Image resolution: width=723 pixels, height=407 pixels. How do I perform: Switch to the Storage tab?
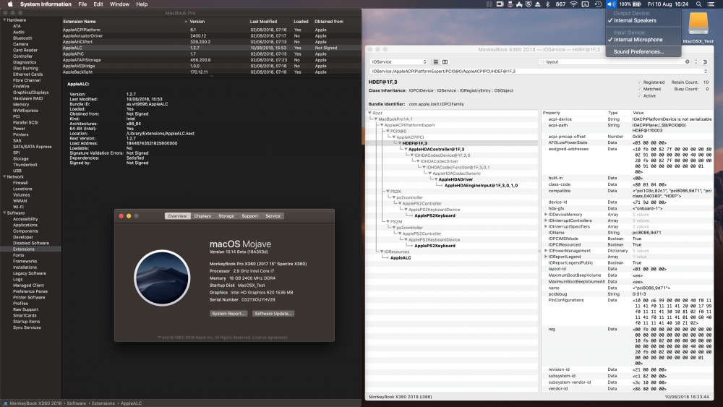coord(226,215)
